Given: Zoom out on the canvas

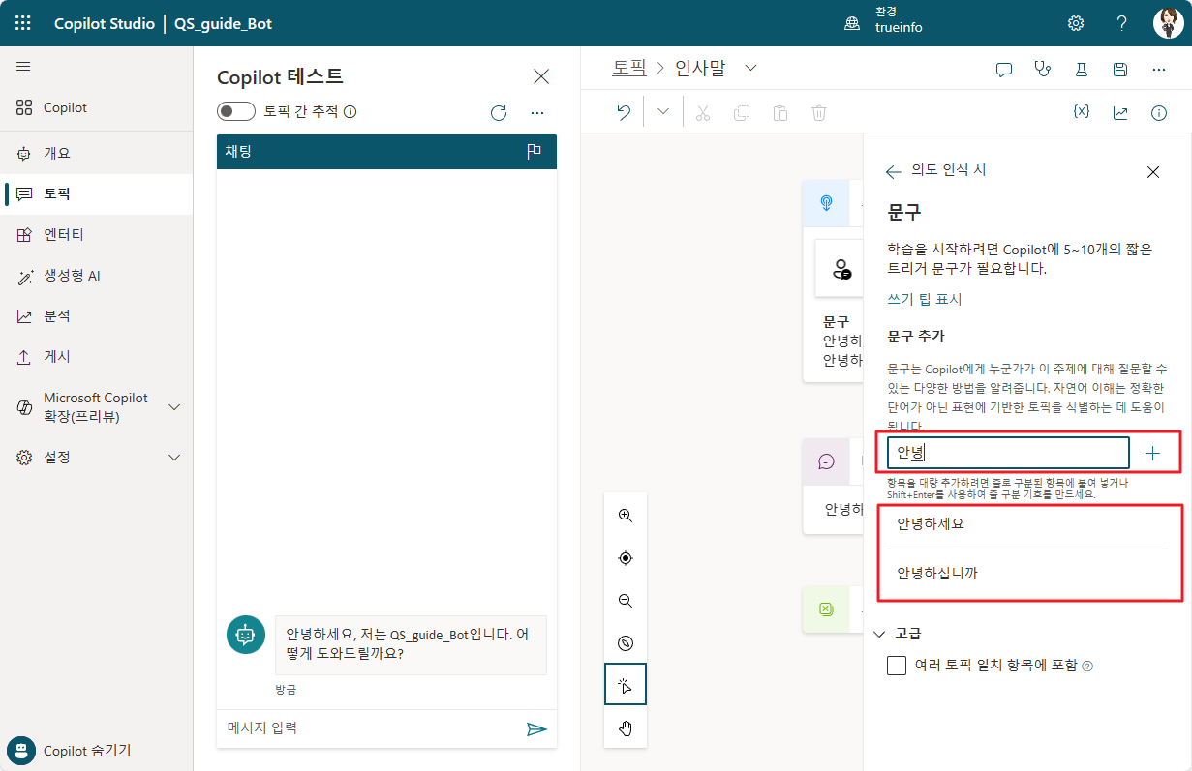Looking at the screenshot, I should coord(626,601).
